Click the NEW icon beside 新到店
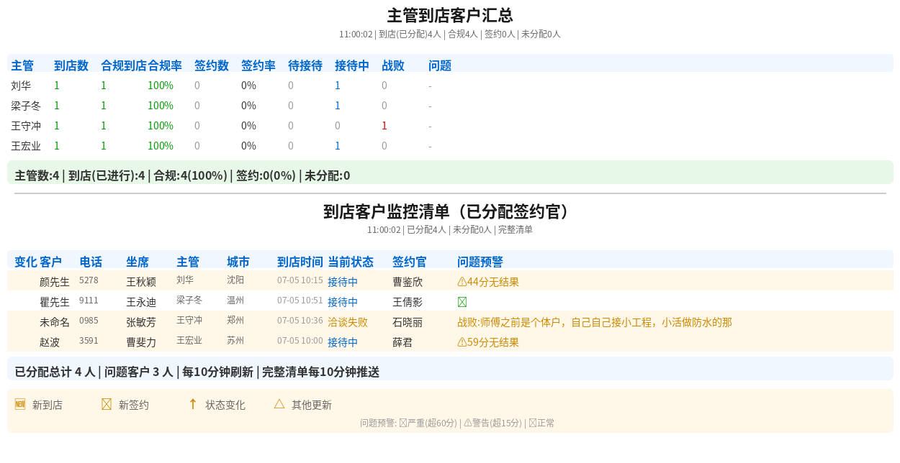 coord(20,404)
